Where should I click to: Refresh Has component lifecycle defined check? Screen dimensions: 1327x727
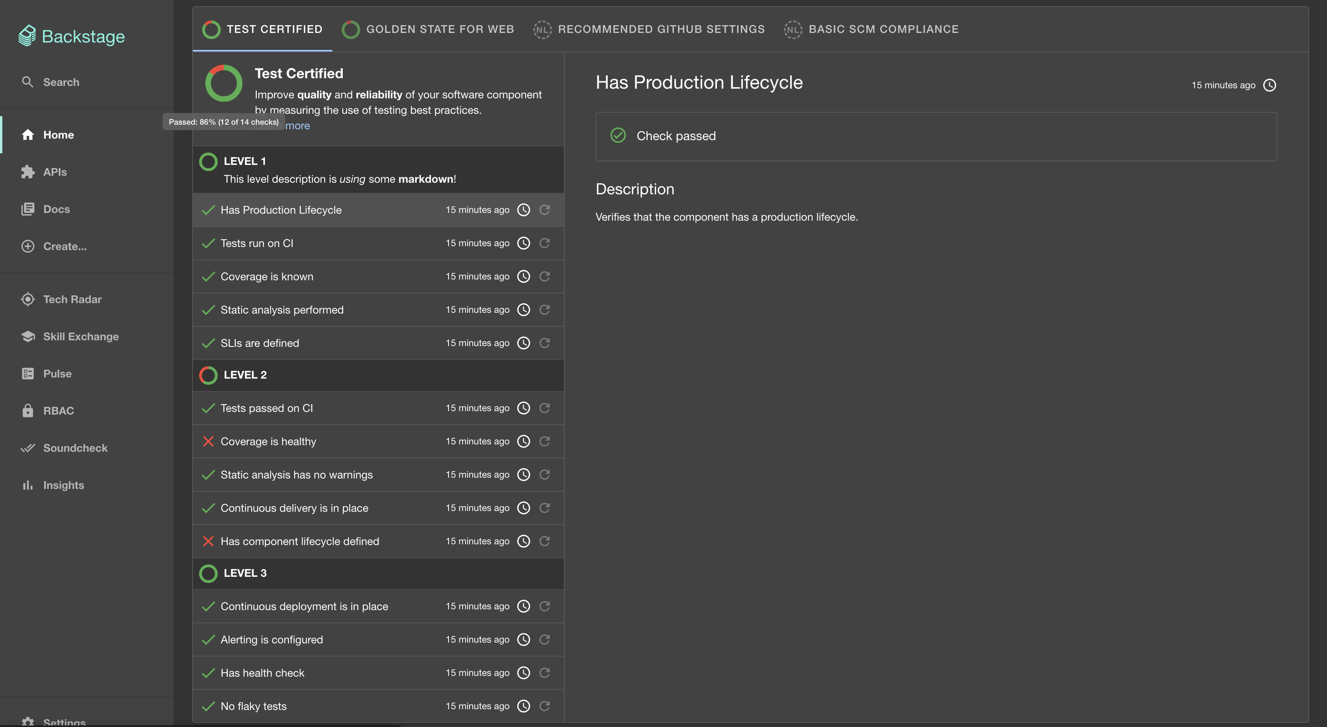pos(545,541)
